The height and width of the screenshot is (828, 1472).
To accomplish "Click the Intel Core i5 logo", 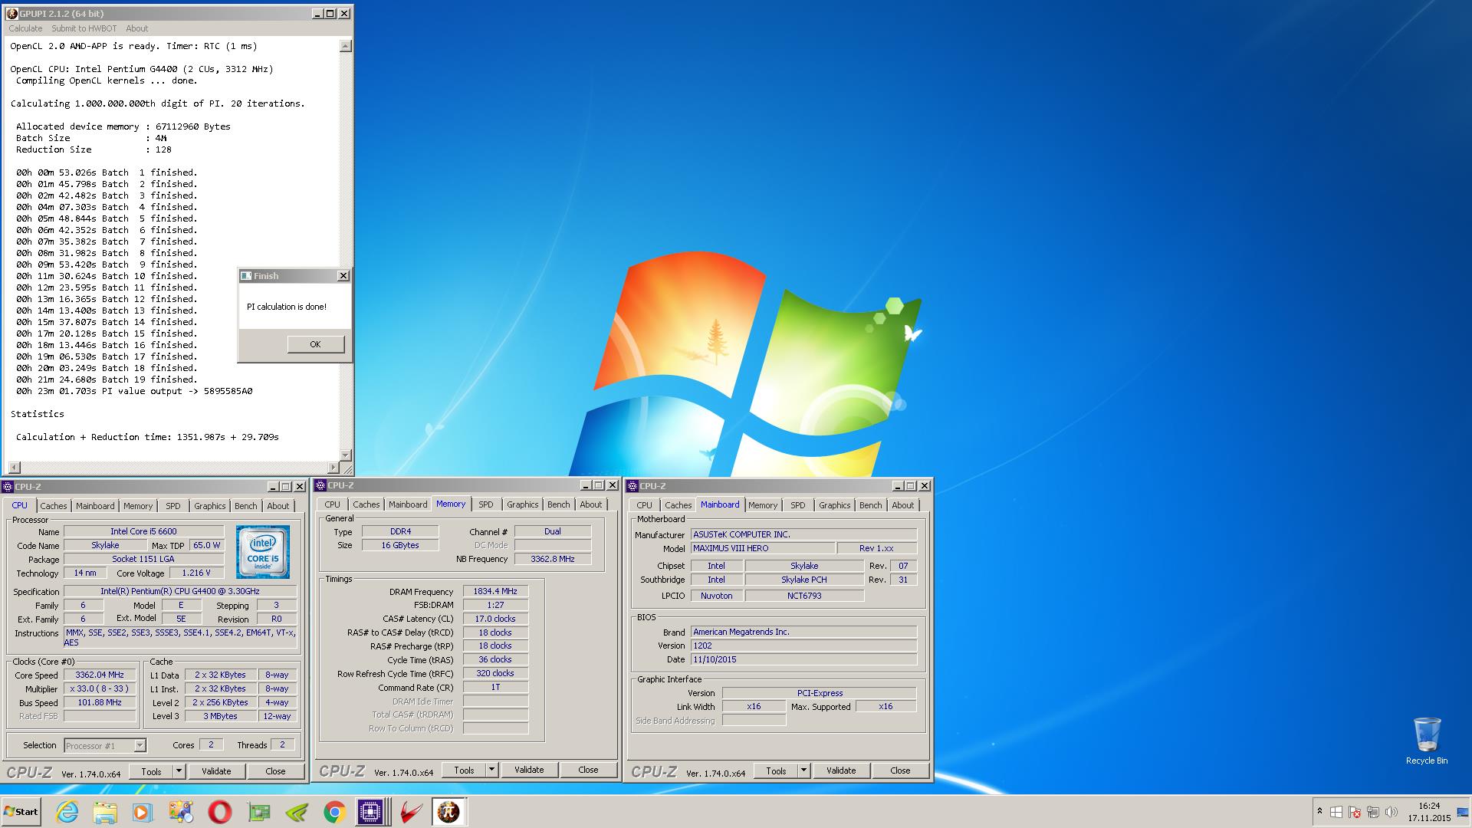I will click(x=263, y=552).
